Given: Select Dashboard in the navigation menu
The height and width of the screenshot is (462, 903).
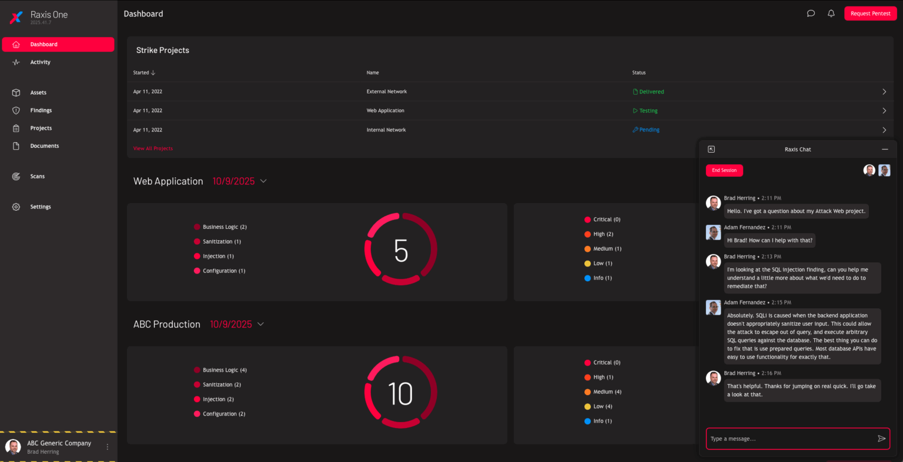Looking at the screenshot, I should point(44,44).
